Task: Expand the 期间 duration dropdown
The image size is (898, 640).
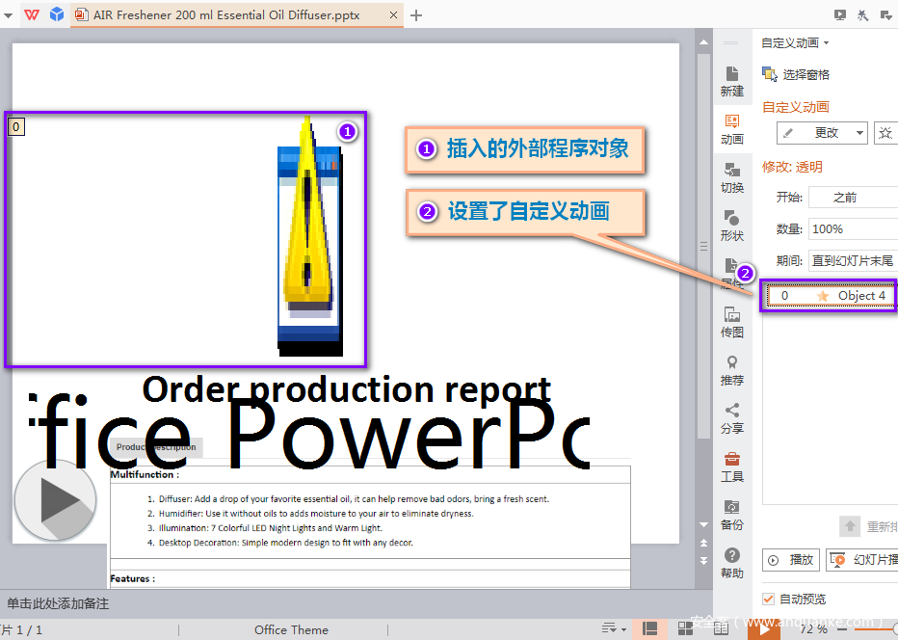Action: pyautogui.click(x=855, y=259)
